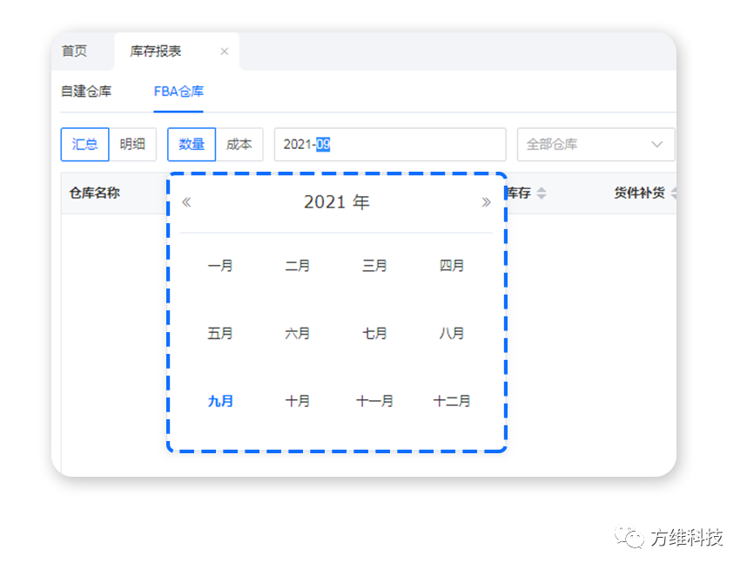The image size is (747, 570).
Task: Switch to 明细 view
Action: 132,145
